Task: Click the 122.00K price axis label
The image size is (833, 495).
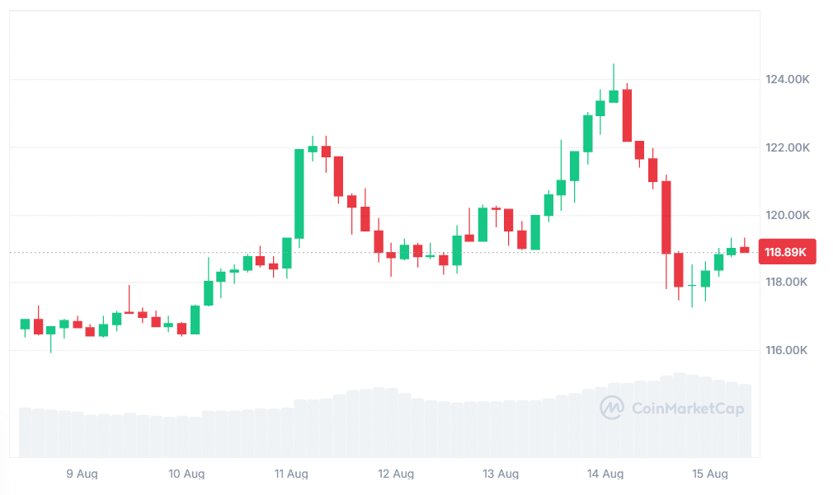Action: [x=788, y=147]
